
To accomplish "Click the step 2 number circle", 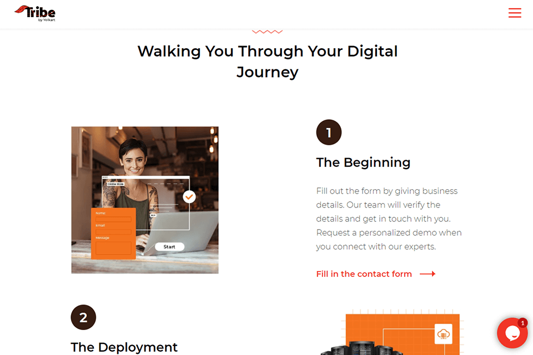I will click(x=83, y=317).
